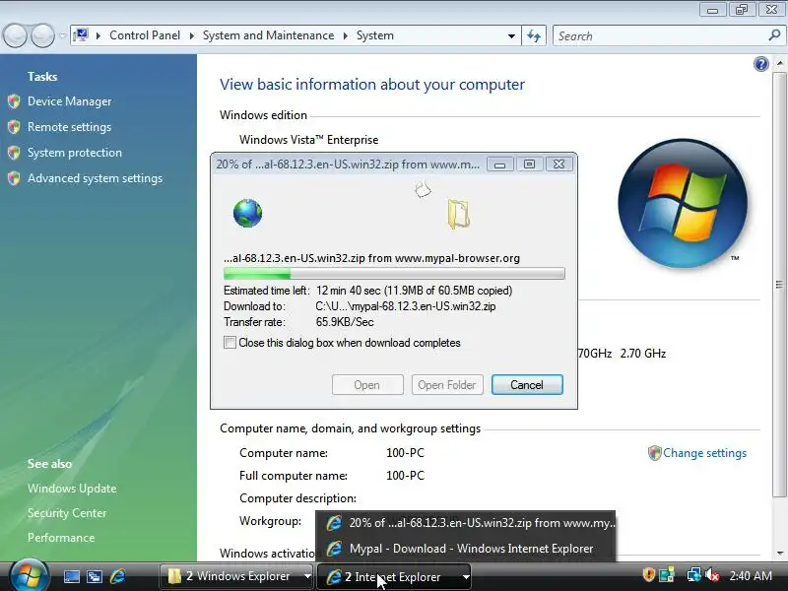Click the 2:40 AM clock
This screenshot has height=591, width=788.
click(751, 576)
